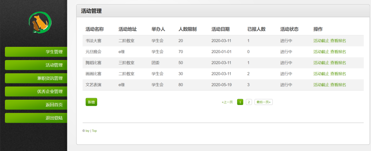Click limit value 70 cell
Viewport: 371px width, 151px height.
point(181,52)
